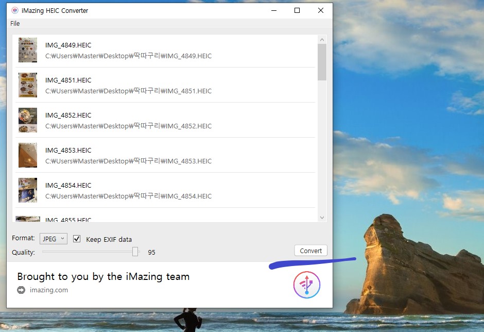Maximize the iMazing HEIC Converter window
484x332 pixels.
coord(297,10)
